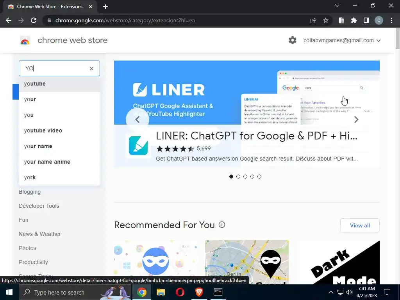
Task: Choose the 'your' search suggestion
Action: coord(59,100)
